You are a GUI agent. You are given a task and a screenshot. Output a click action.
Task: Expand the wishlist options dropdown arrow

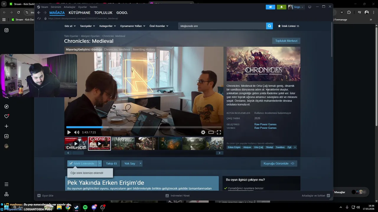click(100, 163)
